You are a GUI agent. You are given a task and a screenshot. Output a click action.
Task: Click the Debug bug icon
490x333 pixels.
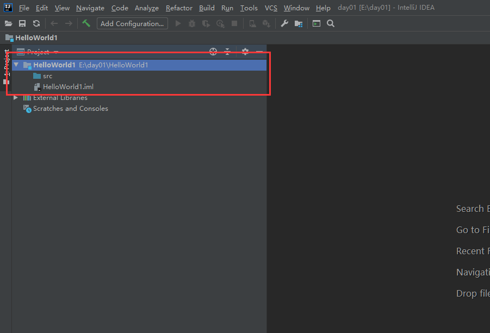192,23
